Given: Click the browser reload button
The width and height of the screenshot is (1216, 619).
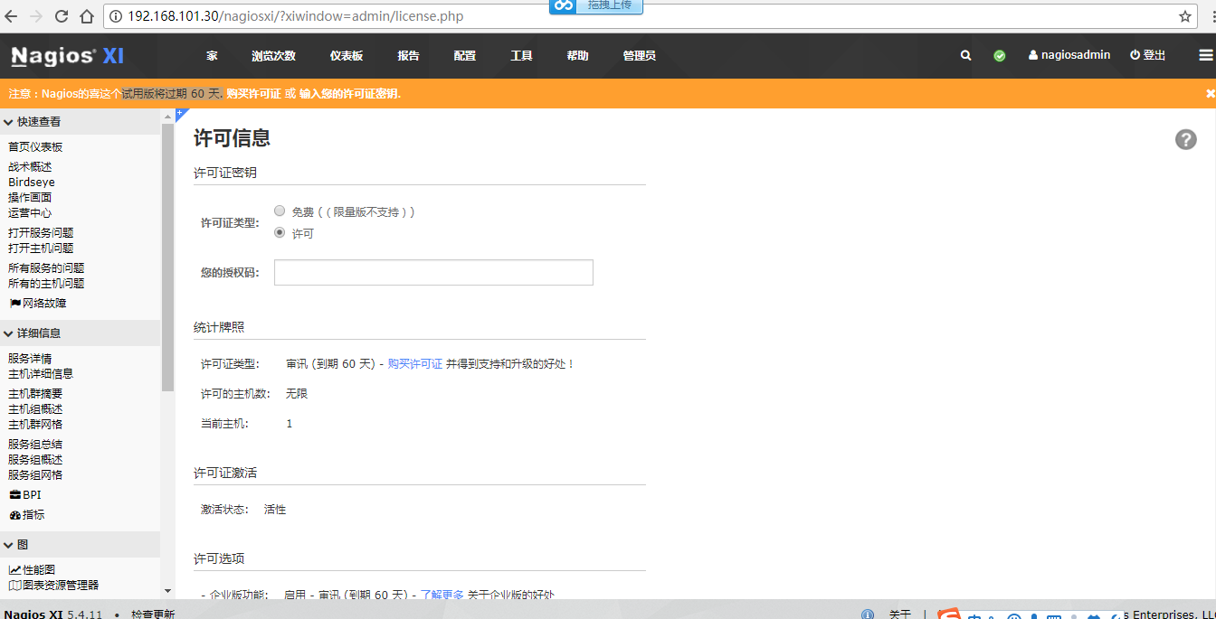Looking at the screenshot, I should point(62,16).
